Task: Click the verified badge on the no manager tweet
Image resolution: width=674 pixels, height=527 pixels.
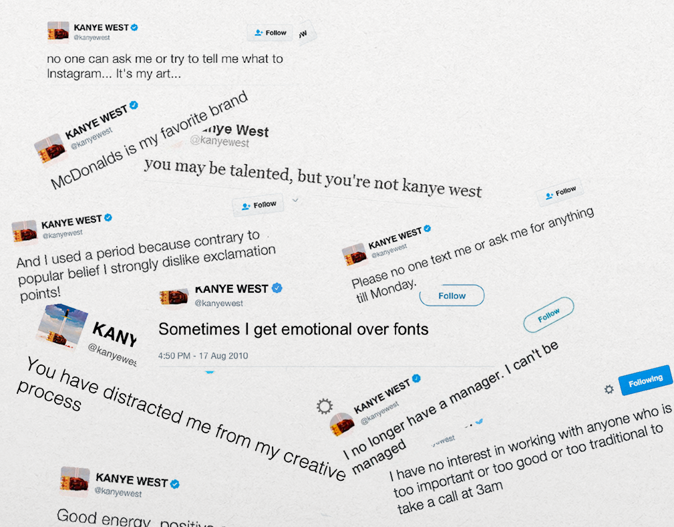Action: point(416,378)
